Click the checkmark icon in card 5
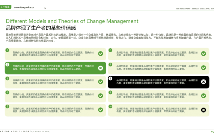Viewport: 214px width, 135px height. coord(101,110)
